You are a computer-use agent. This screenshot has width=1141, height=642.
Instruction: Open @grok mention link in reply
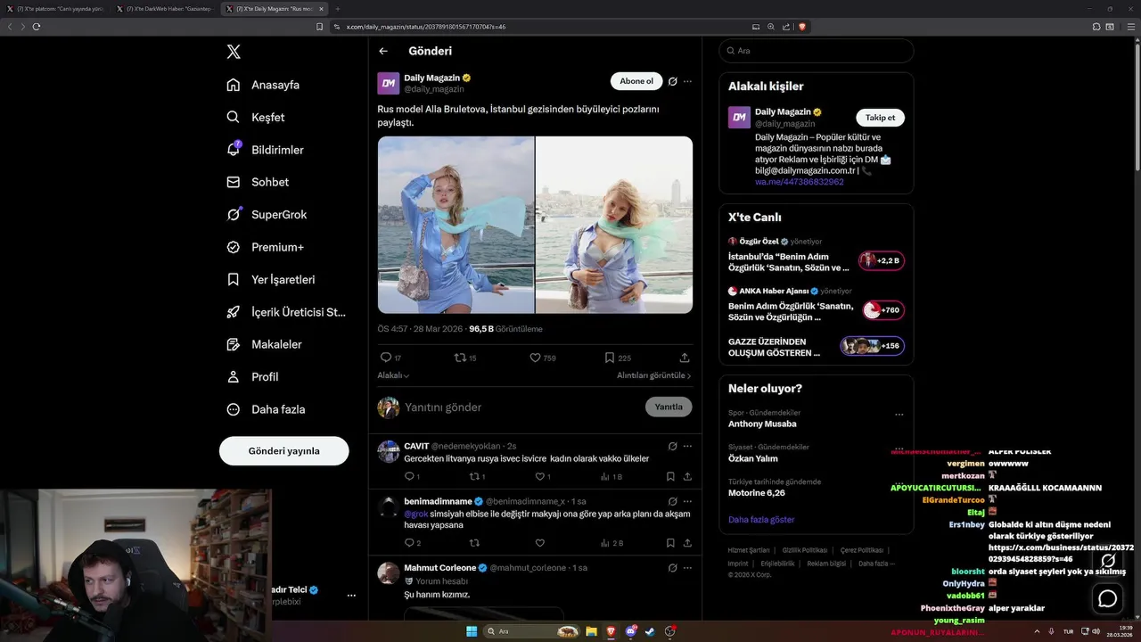(x=416, y=514)
